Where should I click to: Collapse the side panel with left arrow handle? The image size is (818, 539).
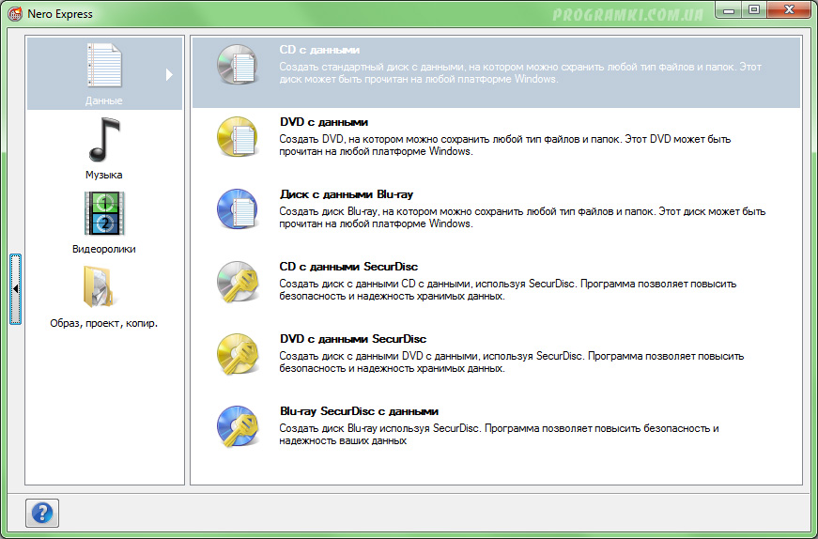[x=16, y=289]
